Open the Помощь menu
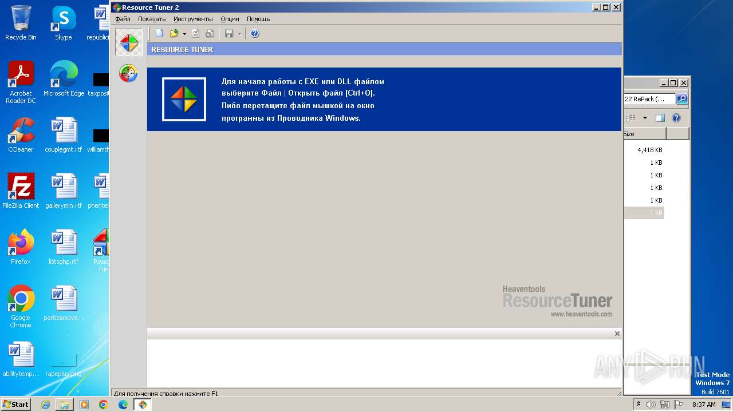Image resolution: width=733 pixels, height=412 pixels. 258,19
